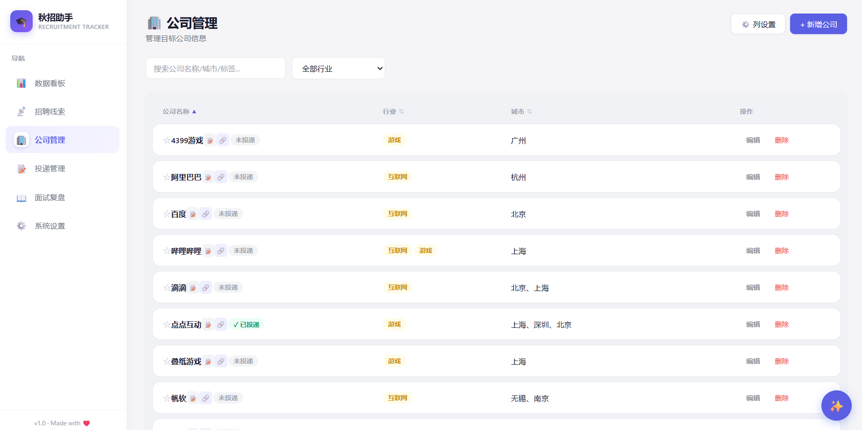Delete the 哔哩哔哩 row
Image resolution: width=862 pixels, height=430 pixels.
(782, 250)
